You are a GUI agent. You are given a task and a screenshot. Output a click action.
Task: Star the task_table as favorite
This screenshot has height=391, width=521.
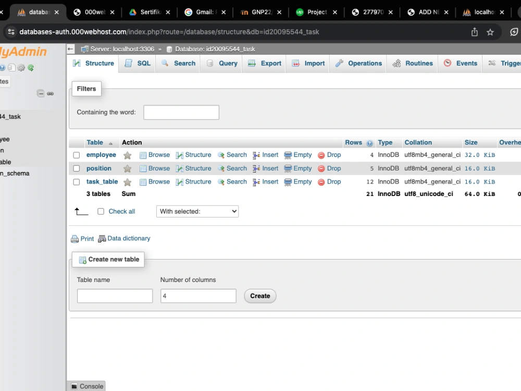click(127, 182)
